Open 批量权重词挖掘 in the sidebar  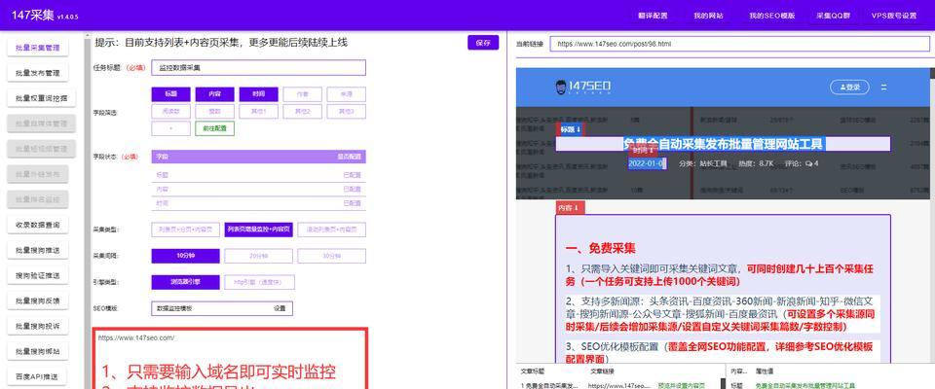[x=42, y=98]
